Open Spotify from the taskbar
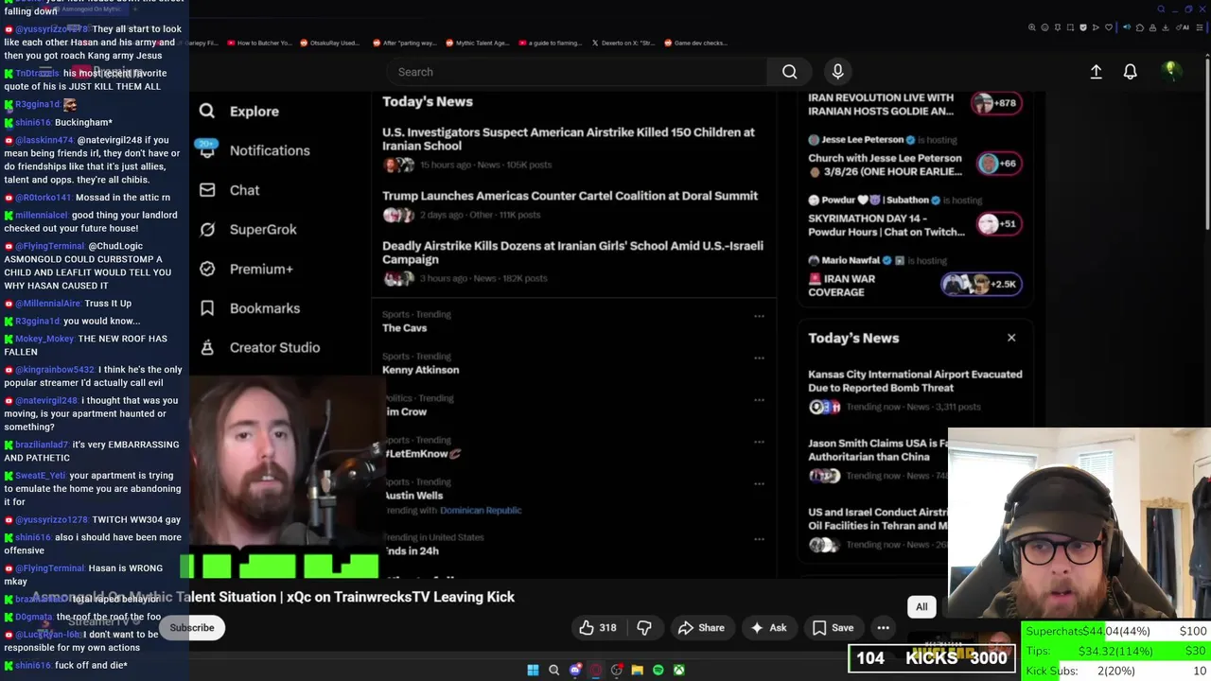Viewport: 1211px width, 681px height. [x=658, y=670]
